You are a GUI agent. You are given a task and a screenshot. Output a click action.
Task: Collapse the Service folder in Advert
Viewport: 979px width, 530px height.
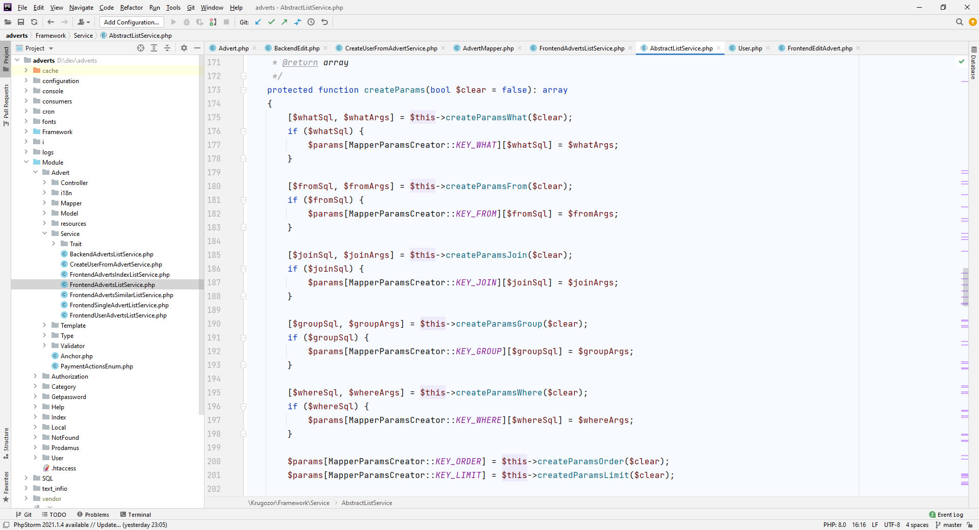[x=44, y=233]
